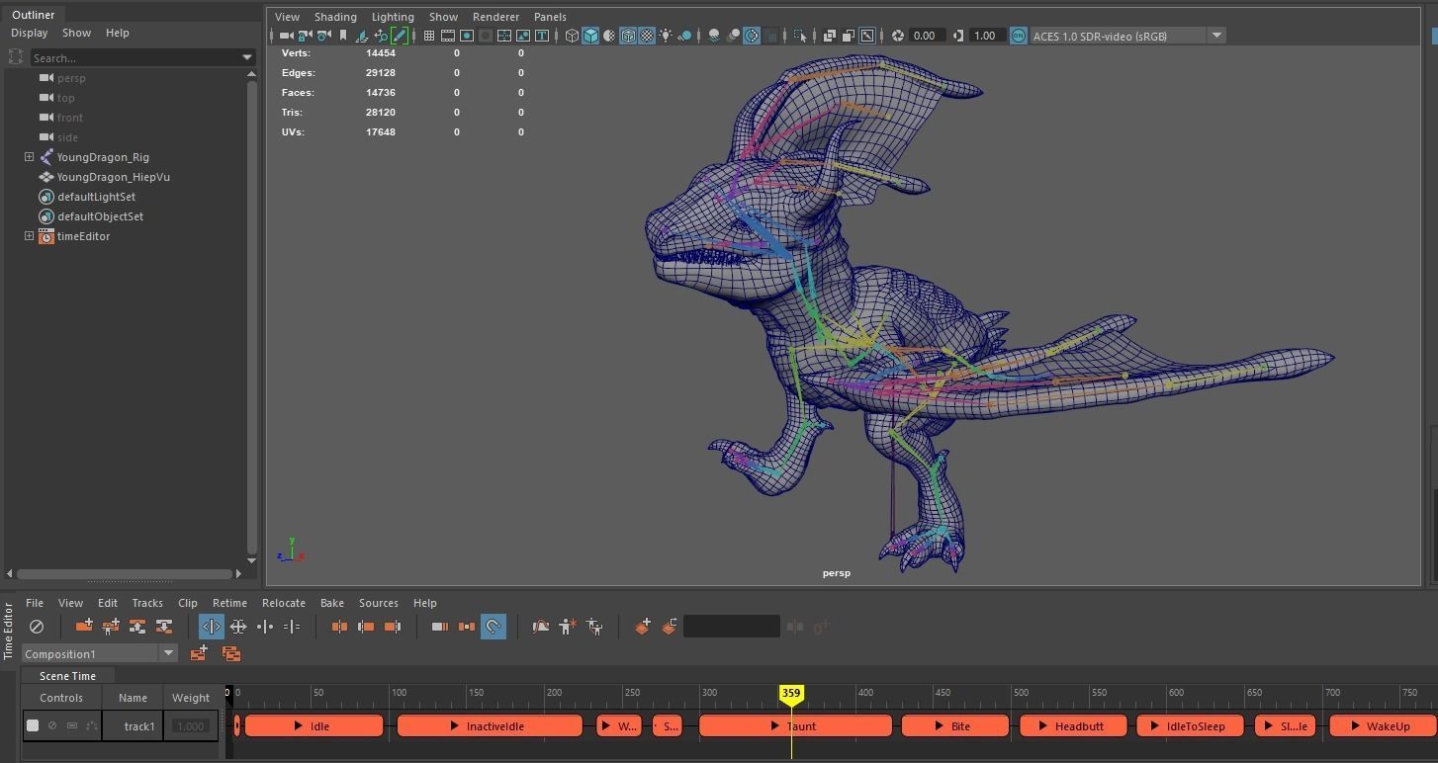The width and height of the screenshot is (1438, 763).
Task: Click the 2D Pan/Zoom icon
Action: pos(381,36)
